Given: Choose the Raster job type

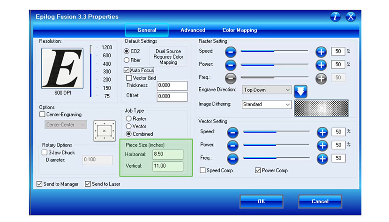Looking at the screenshot, I should (x=128, y=119).
